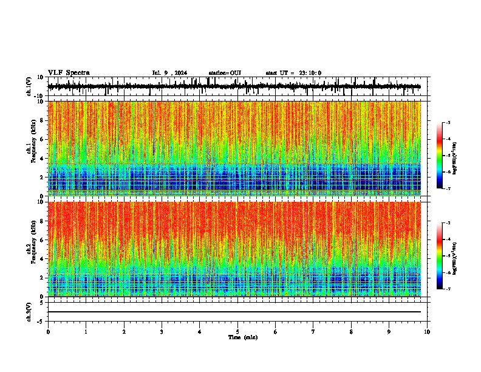Click the '4' kHz tick of ch.1 spectrogram
This screenshot has height=372, width=481.
(x=43, y=159)
